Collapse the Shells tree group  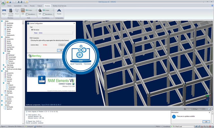point(2,71)
